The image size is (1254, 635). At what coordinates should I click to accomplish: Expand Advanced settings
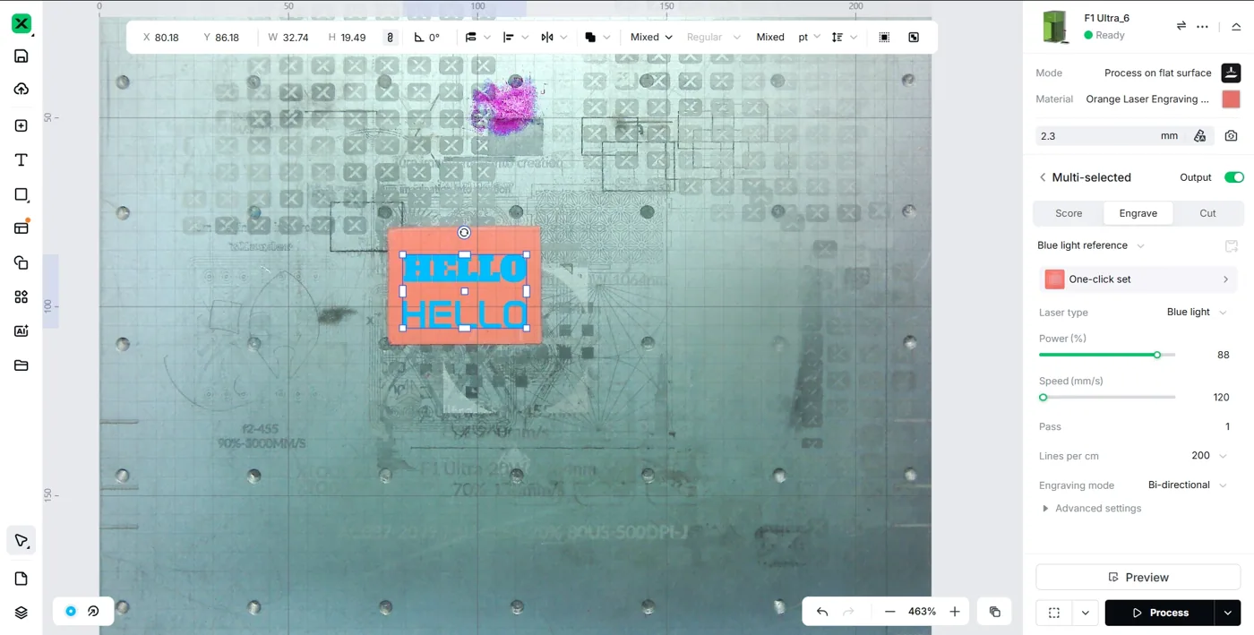(1091, 508)
